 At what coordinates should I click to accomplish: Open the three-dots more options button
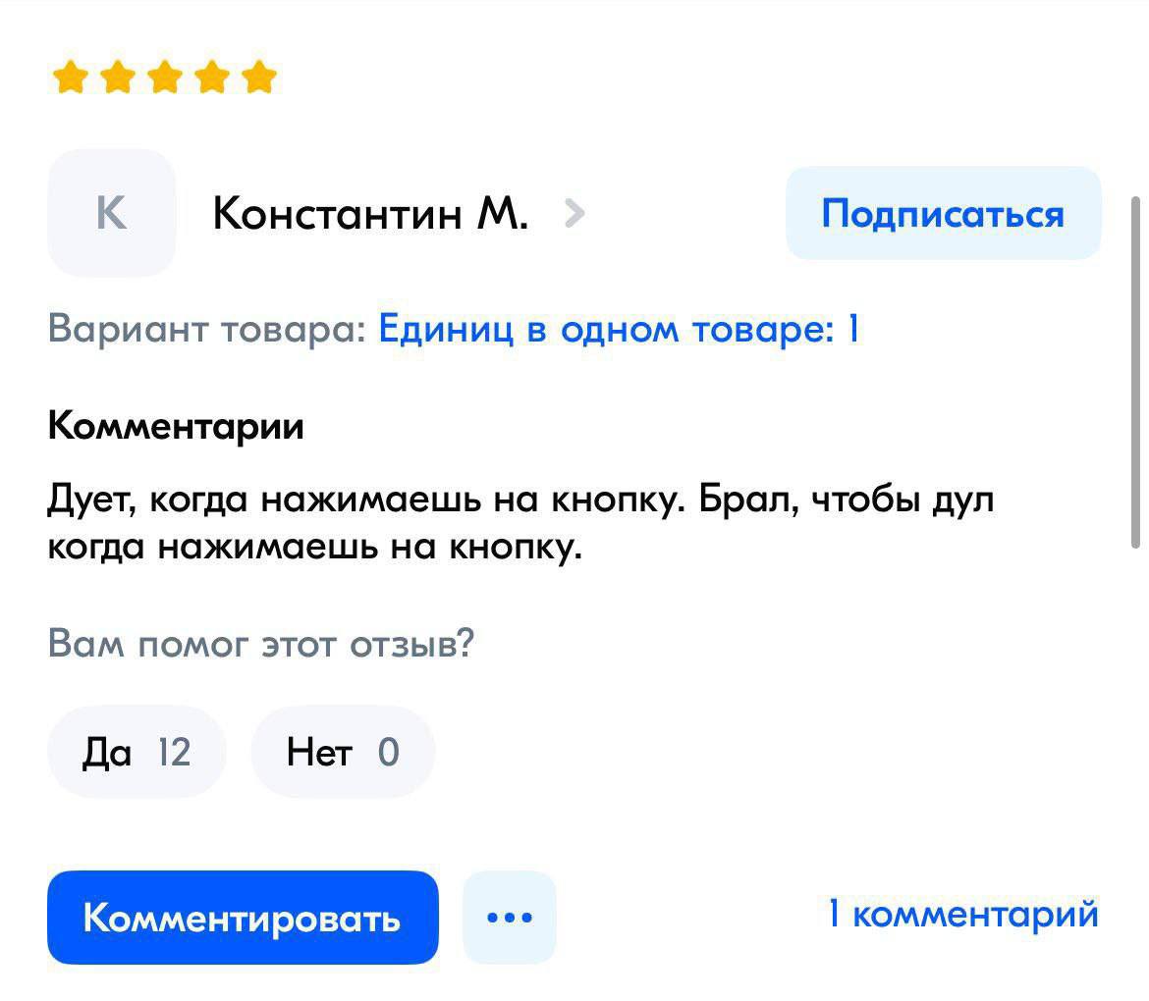pos(509,918)
